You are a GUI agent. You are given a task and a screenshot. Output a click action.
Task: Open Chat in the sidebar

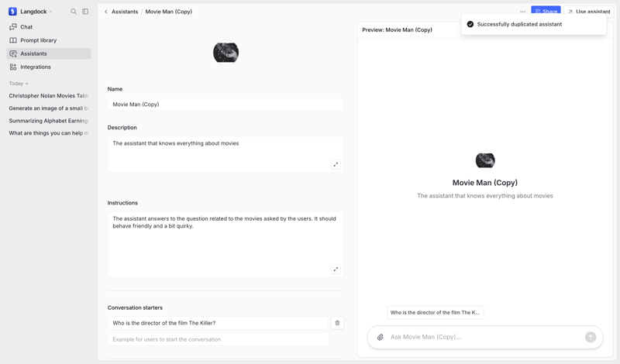point(49,27)
